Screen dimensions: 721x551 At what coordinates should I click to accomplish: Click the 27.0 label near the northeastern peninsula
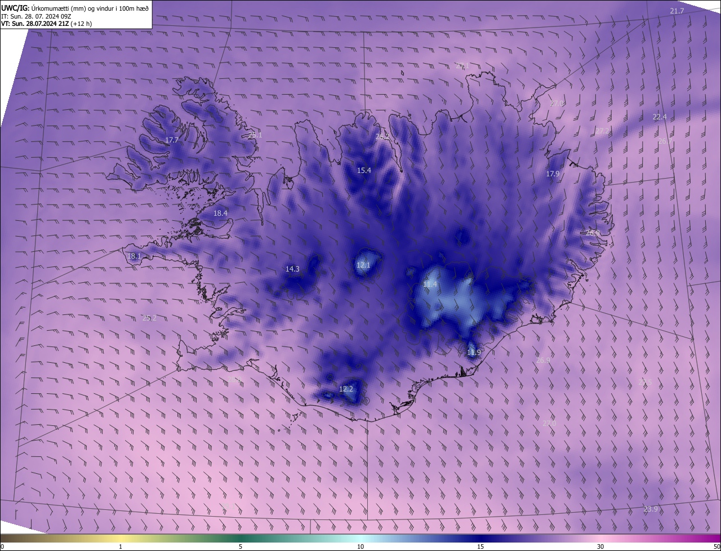pos(557,104)
